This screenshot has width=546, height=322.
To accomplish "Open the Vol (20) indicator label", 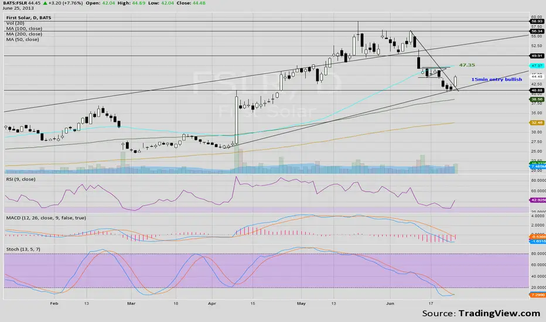I will point(15,23).
